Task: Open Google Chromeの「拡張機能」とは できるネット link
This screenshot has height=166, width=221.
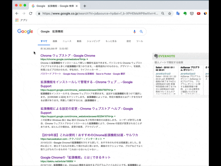Action: tap(75, 157)
